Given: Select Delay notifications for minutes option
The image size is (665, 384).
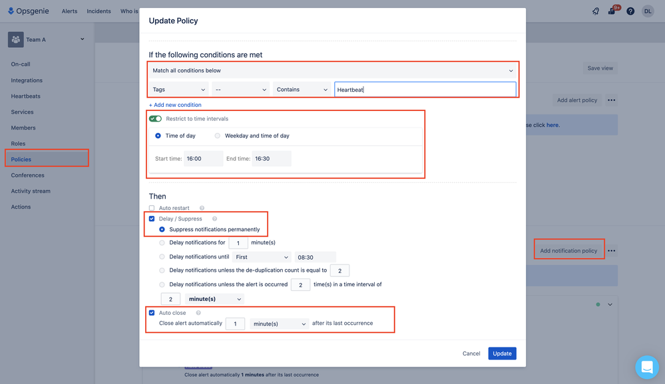Looking at the screenshot, I should (162, 243).
